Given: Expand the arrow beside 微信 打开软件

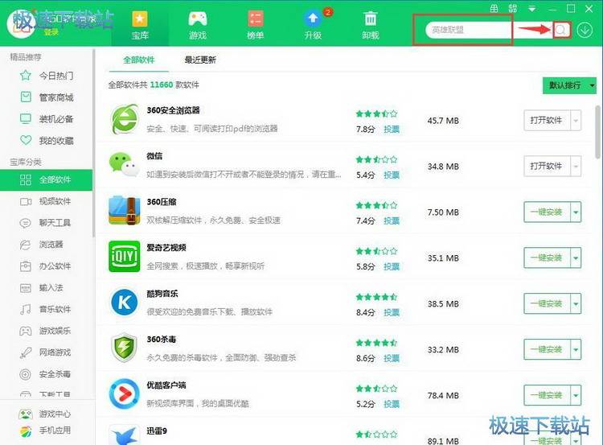Looking at the screenshot, I should point(576,167).
